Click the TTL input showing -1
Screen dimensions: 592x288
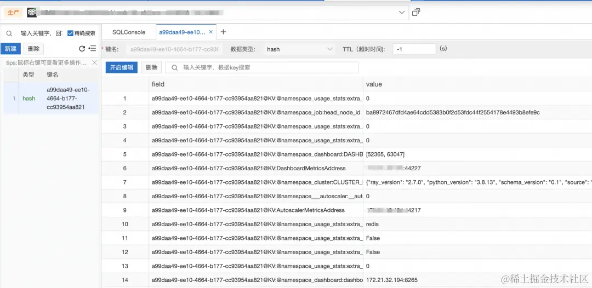(414, 49)
